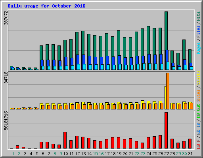Click the cyan pages bar for day 27

pyautogui.click(x=168, y=66)
